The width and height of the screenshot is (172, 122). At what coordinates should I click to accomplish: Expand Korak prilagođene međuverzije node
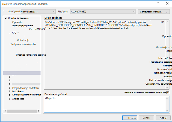(10, 95)
